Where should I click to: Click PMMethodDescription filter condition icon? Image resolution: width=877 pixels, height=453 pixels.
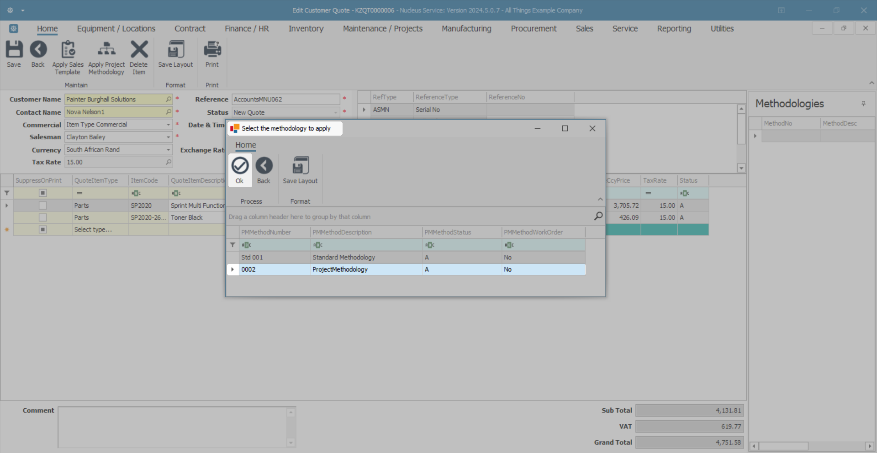pyautogui.click(x=318, y=245)
